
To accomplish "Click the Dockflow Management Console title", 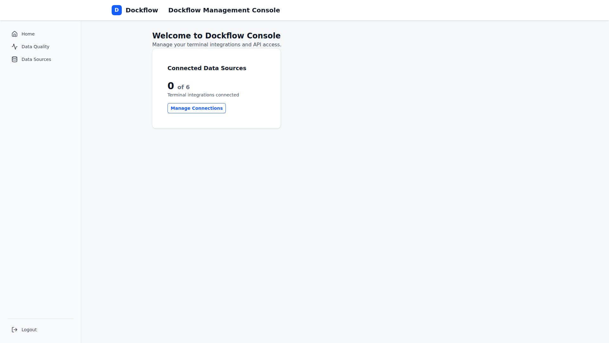I will click(x=224, y=10).
